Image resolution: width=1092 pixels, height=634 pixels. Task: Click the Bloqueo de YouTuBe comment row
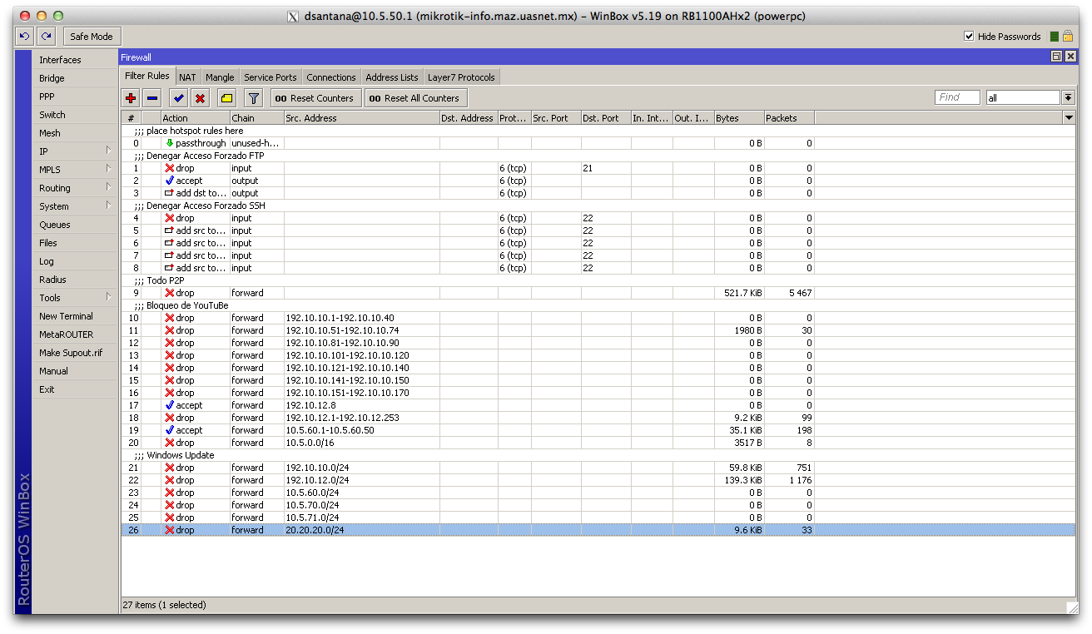(x=598, y=305)
